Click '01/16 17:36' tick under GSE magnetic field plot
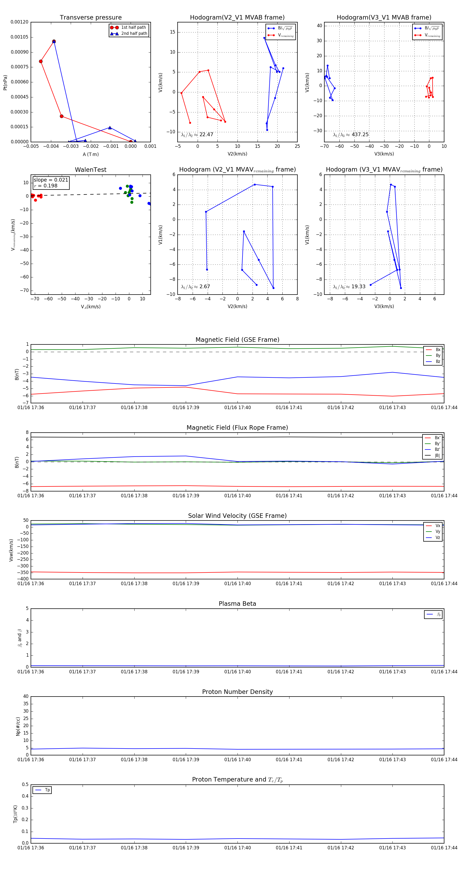The height and width of the screenshot is (871, 475). tap(31, 408)
